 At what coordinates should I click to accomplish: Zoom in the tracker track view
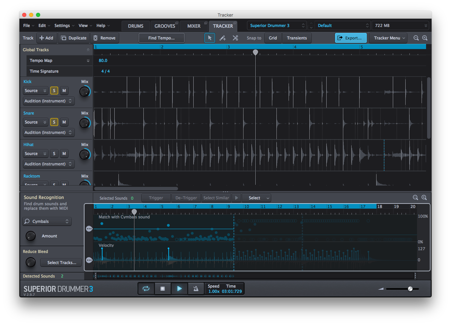425,38
